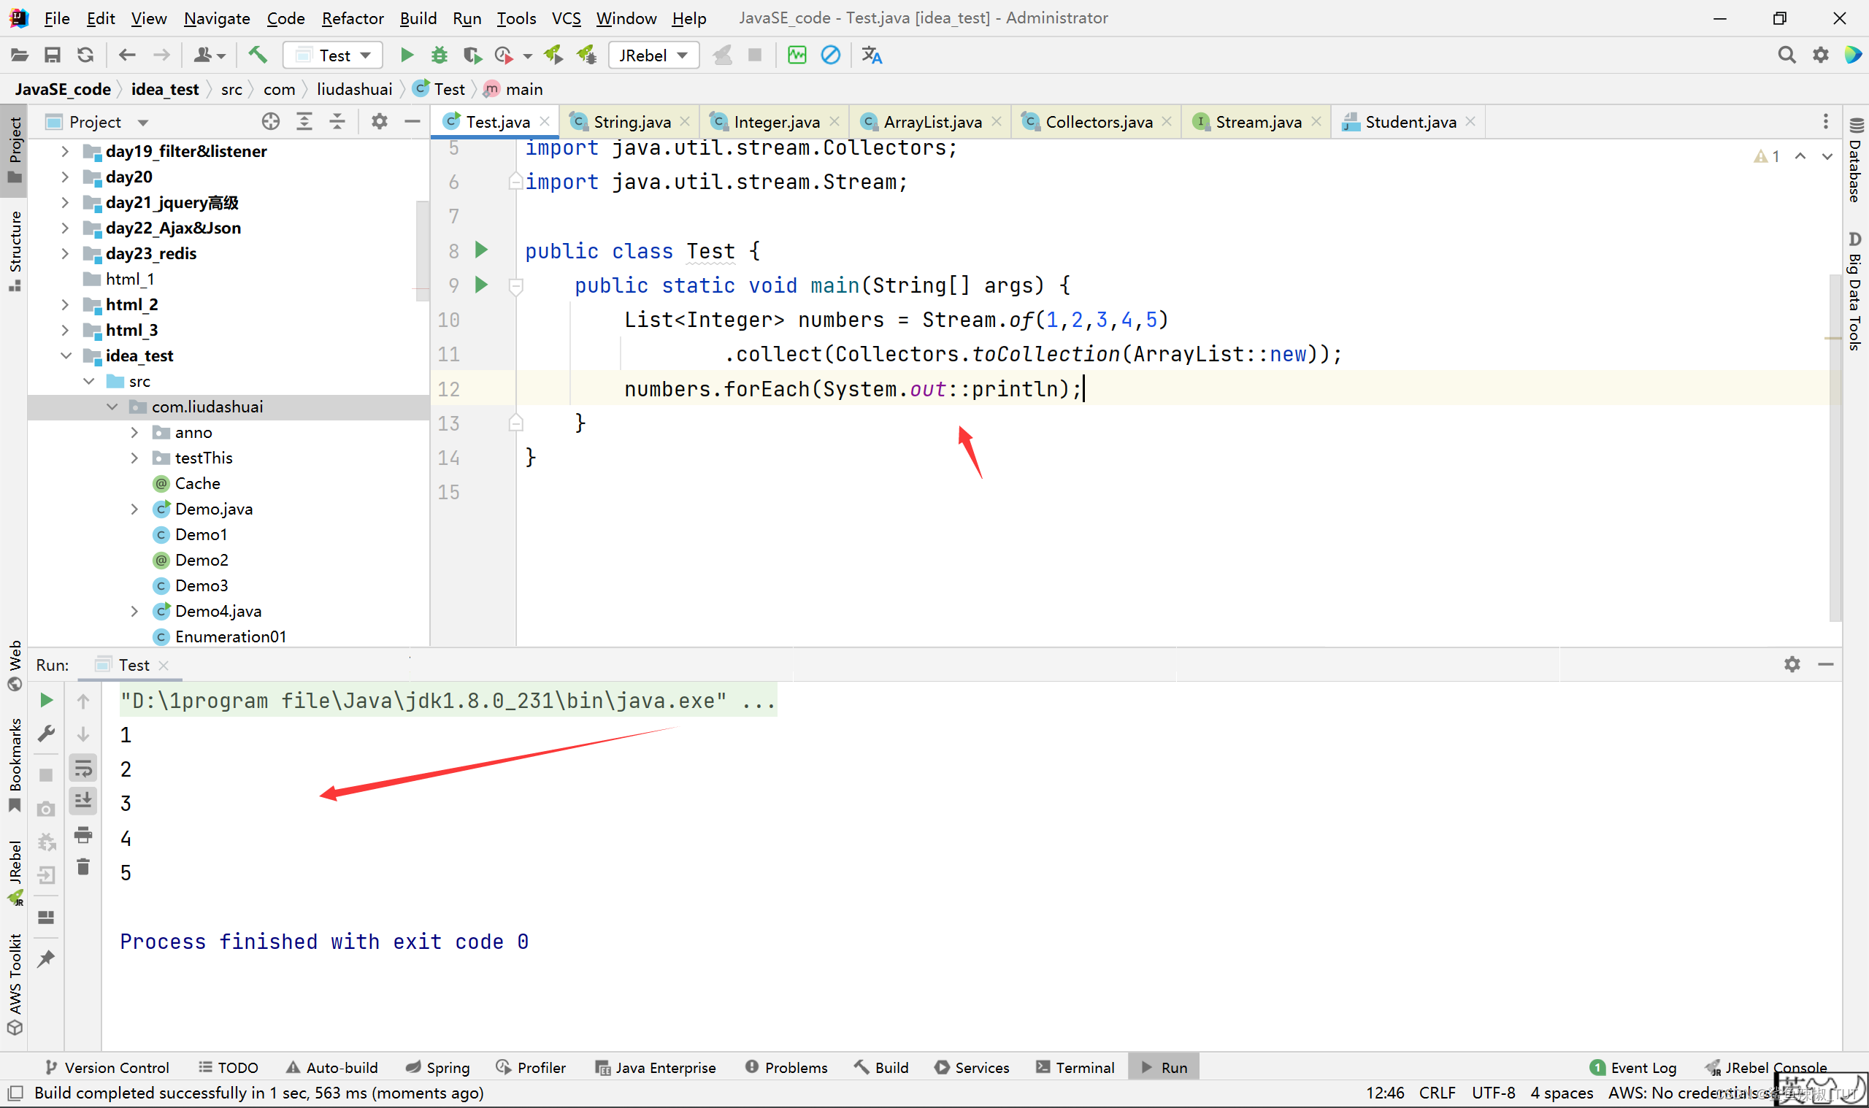The image size is (1869, 1108).
Task: Click the Run with JRebel rocket icon
Action: click(x=553, y=55)
